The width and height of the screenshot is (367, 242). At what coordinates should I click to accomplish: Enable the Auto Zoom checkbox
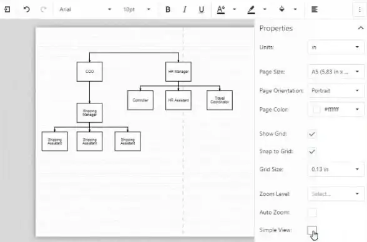[312, 213]
